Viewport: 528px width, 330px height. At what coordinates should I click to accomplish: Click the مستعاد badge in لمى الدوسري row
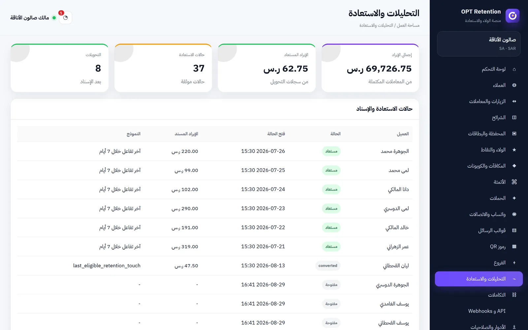pos(331,209)
